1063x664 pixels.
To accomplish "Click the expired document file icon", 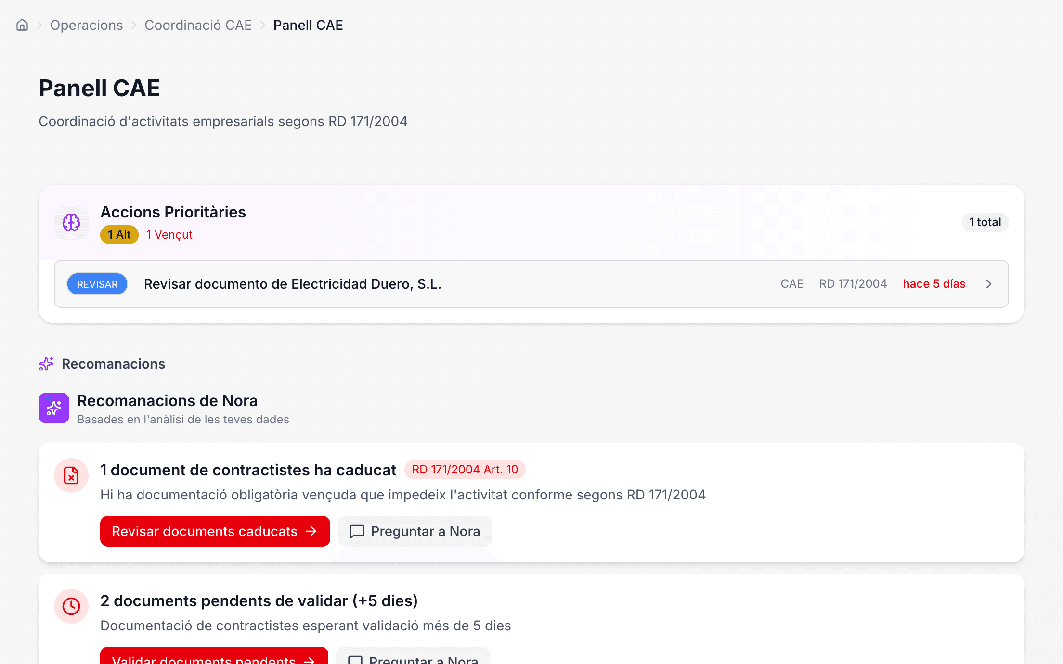I will pos(71,475).
